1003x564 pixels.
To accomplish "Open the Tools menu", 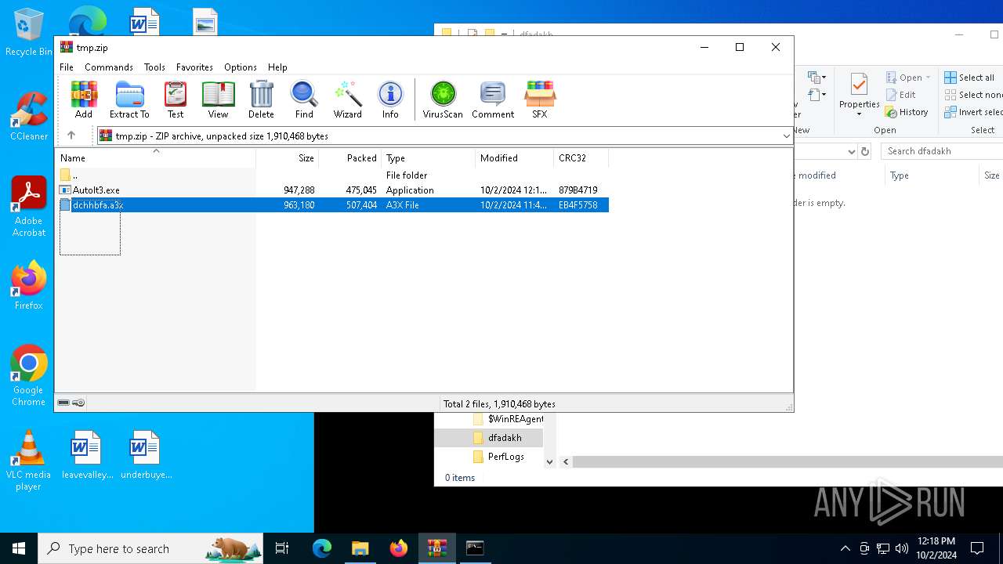I will point(154,67).
